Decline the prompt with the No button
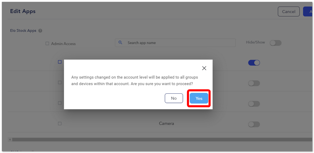 click(174, 98)
